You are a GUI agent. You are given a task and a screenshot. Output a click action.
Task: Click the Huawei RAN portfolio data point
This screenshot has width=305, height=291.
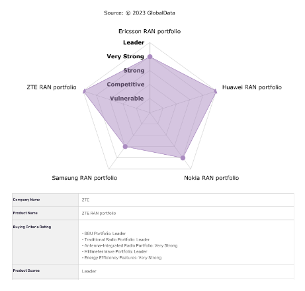[x=216, y=91]
